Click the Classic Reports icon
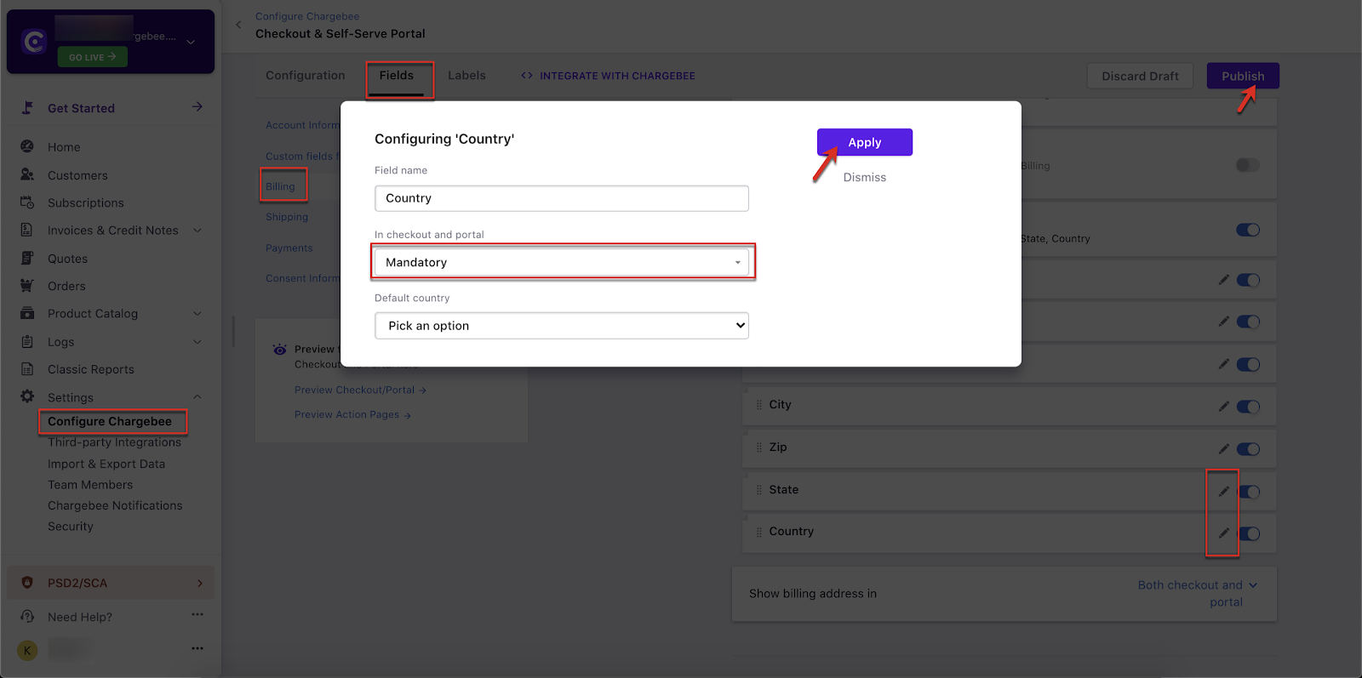The height and width of the screenshot is (678, 1362). 27,369
